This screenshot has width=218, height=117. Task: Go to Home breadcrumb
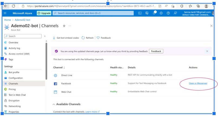(8, 20)
